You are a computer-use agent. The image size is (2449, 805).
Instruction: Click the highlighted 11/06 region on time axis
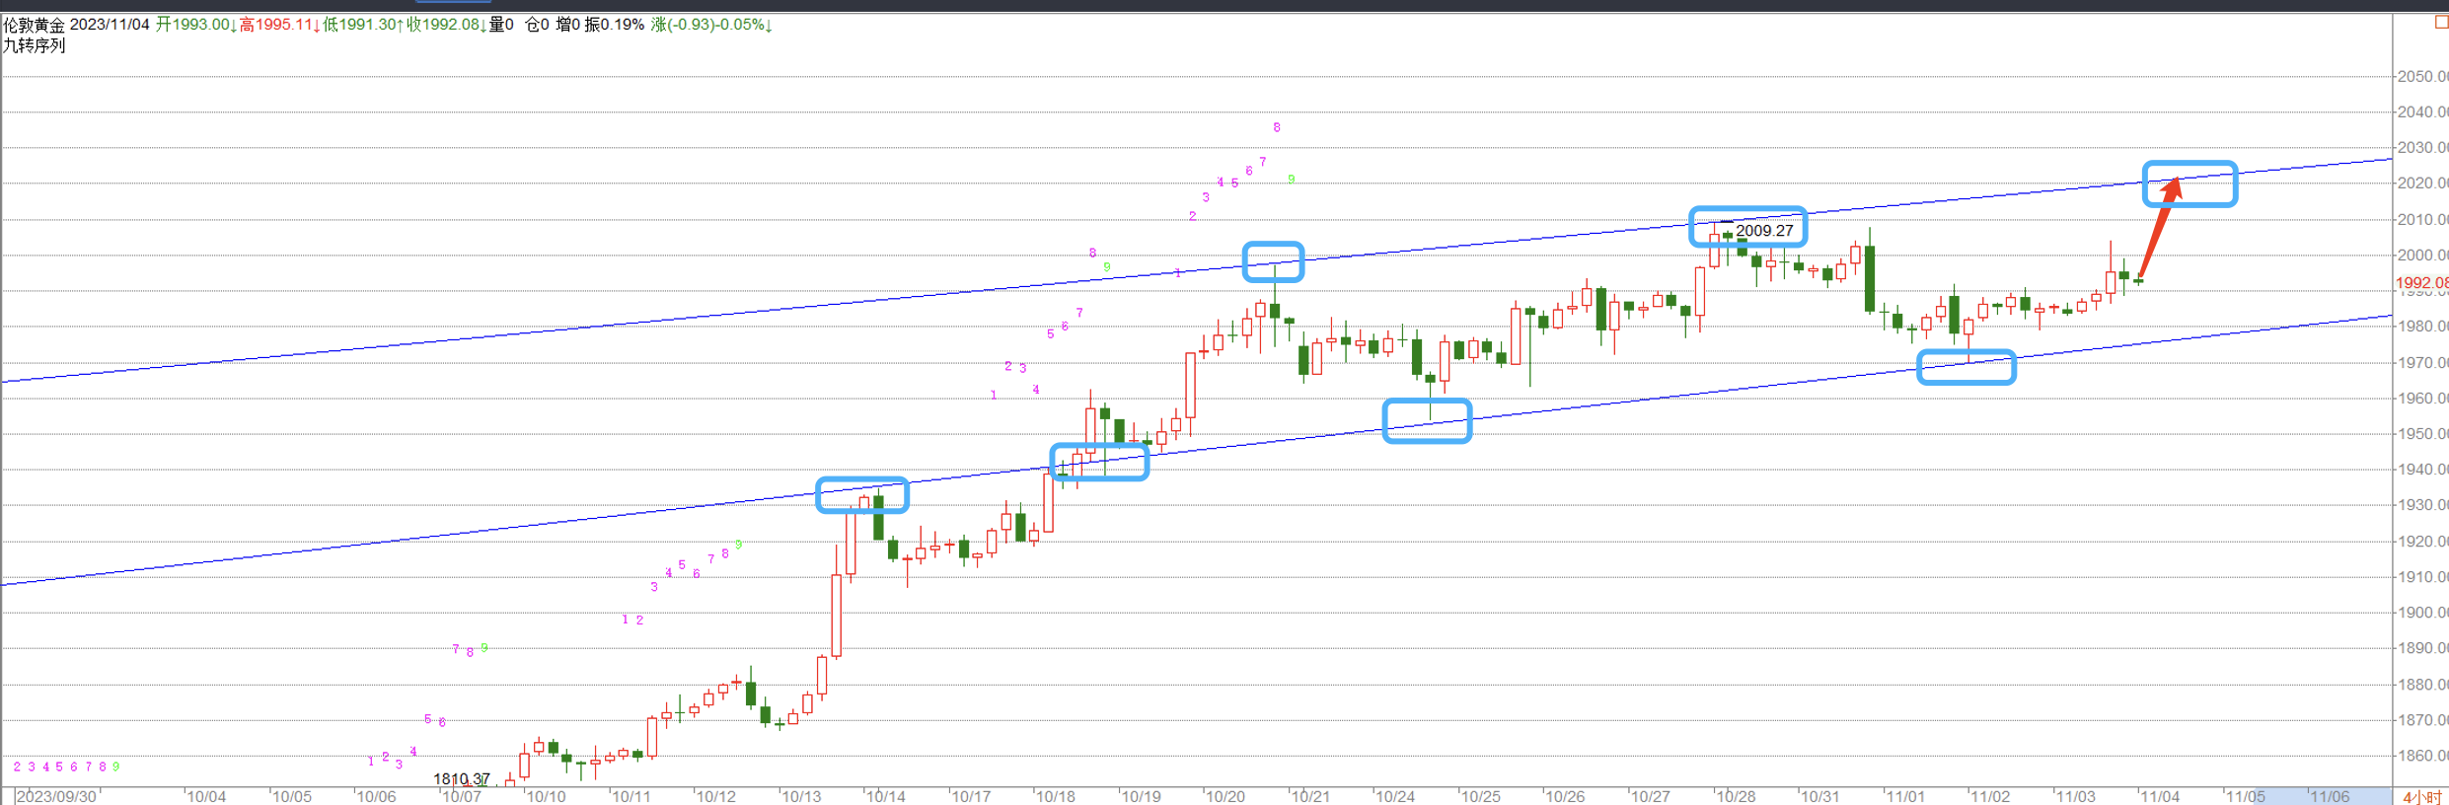(x=2329, y=796)
